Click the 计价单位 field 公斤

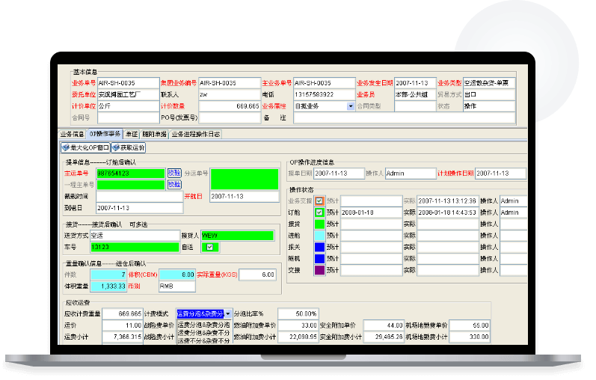128,106
